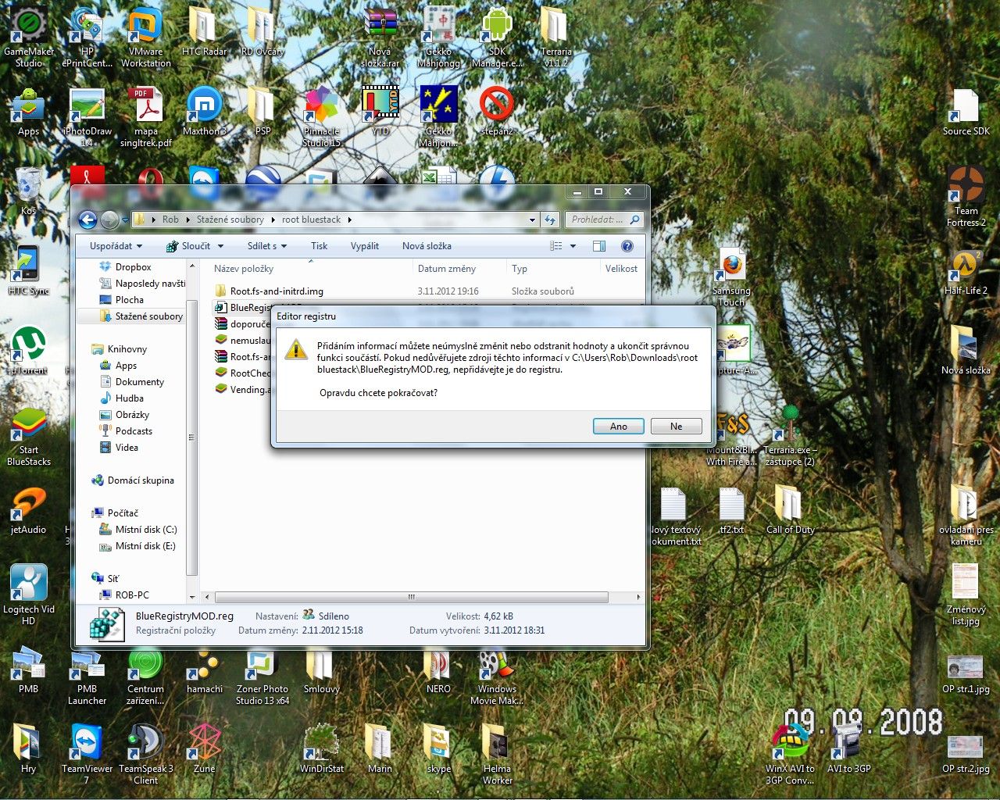Select Dropbox in the navigation pane

133,267
